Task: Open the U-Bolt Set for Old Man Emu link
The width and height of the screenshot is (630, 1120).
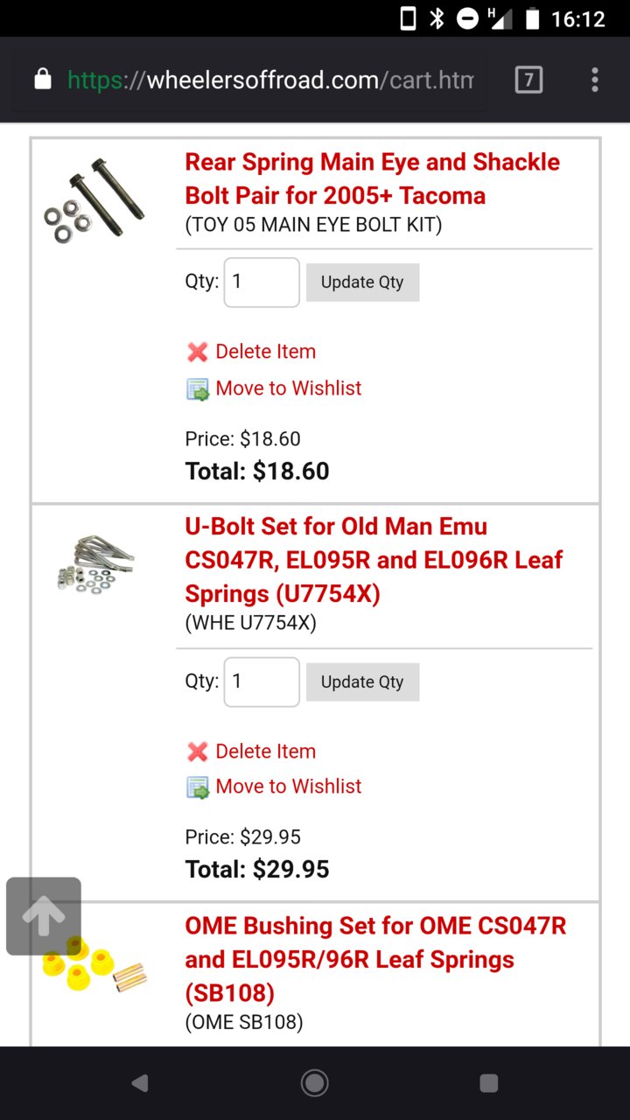Action: pos(374,560)
